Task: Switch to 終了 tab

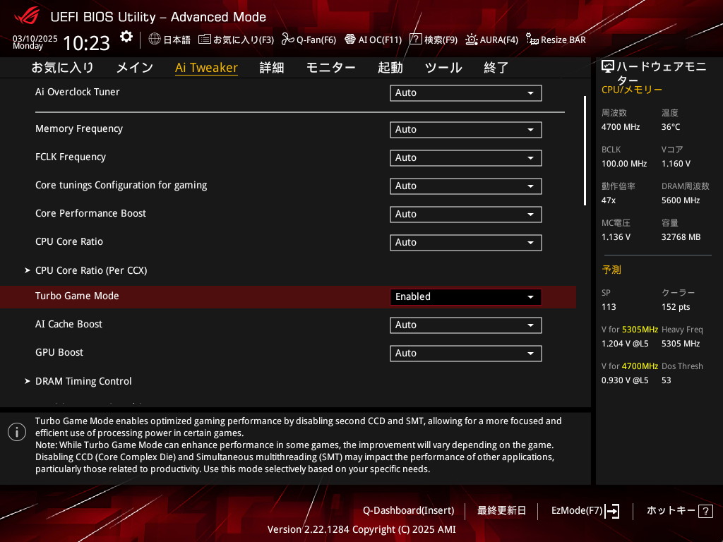Action: 496,68
